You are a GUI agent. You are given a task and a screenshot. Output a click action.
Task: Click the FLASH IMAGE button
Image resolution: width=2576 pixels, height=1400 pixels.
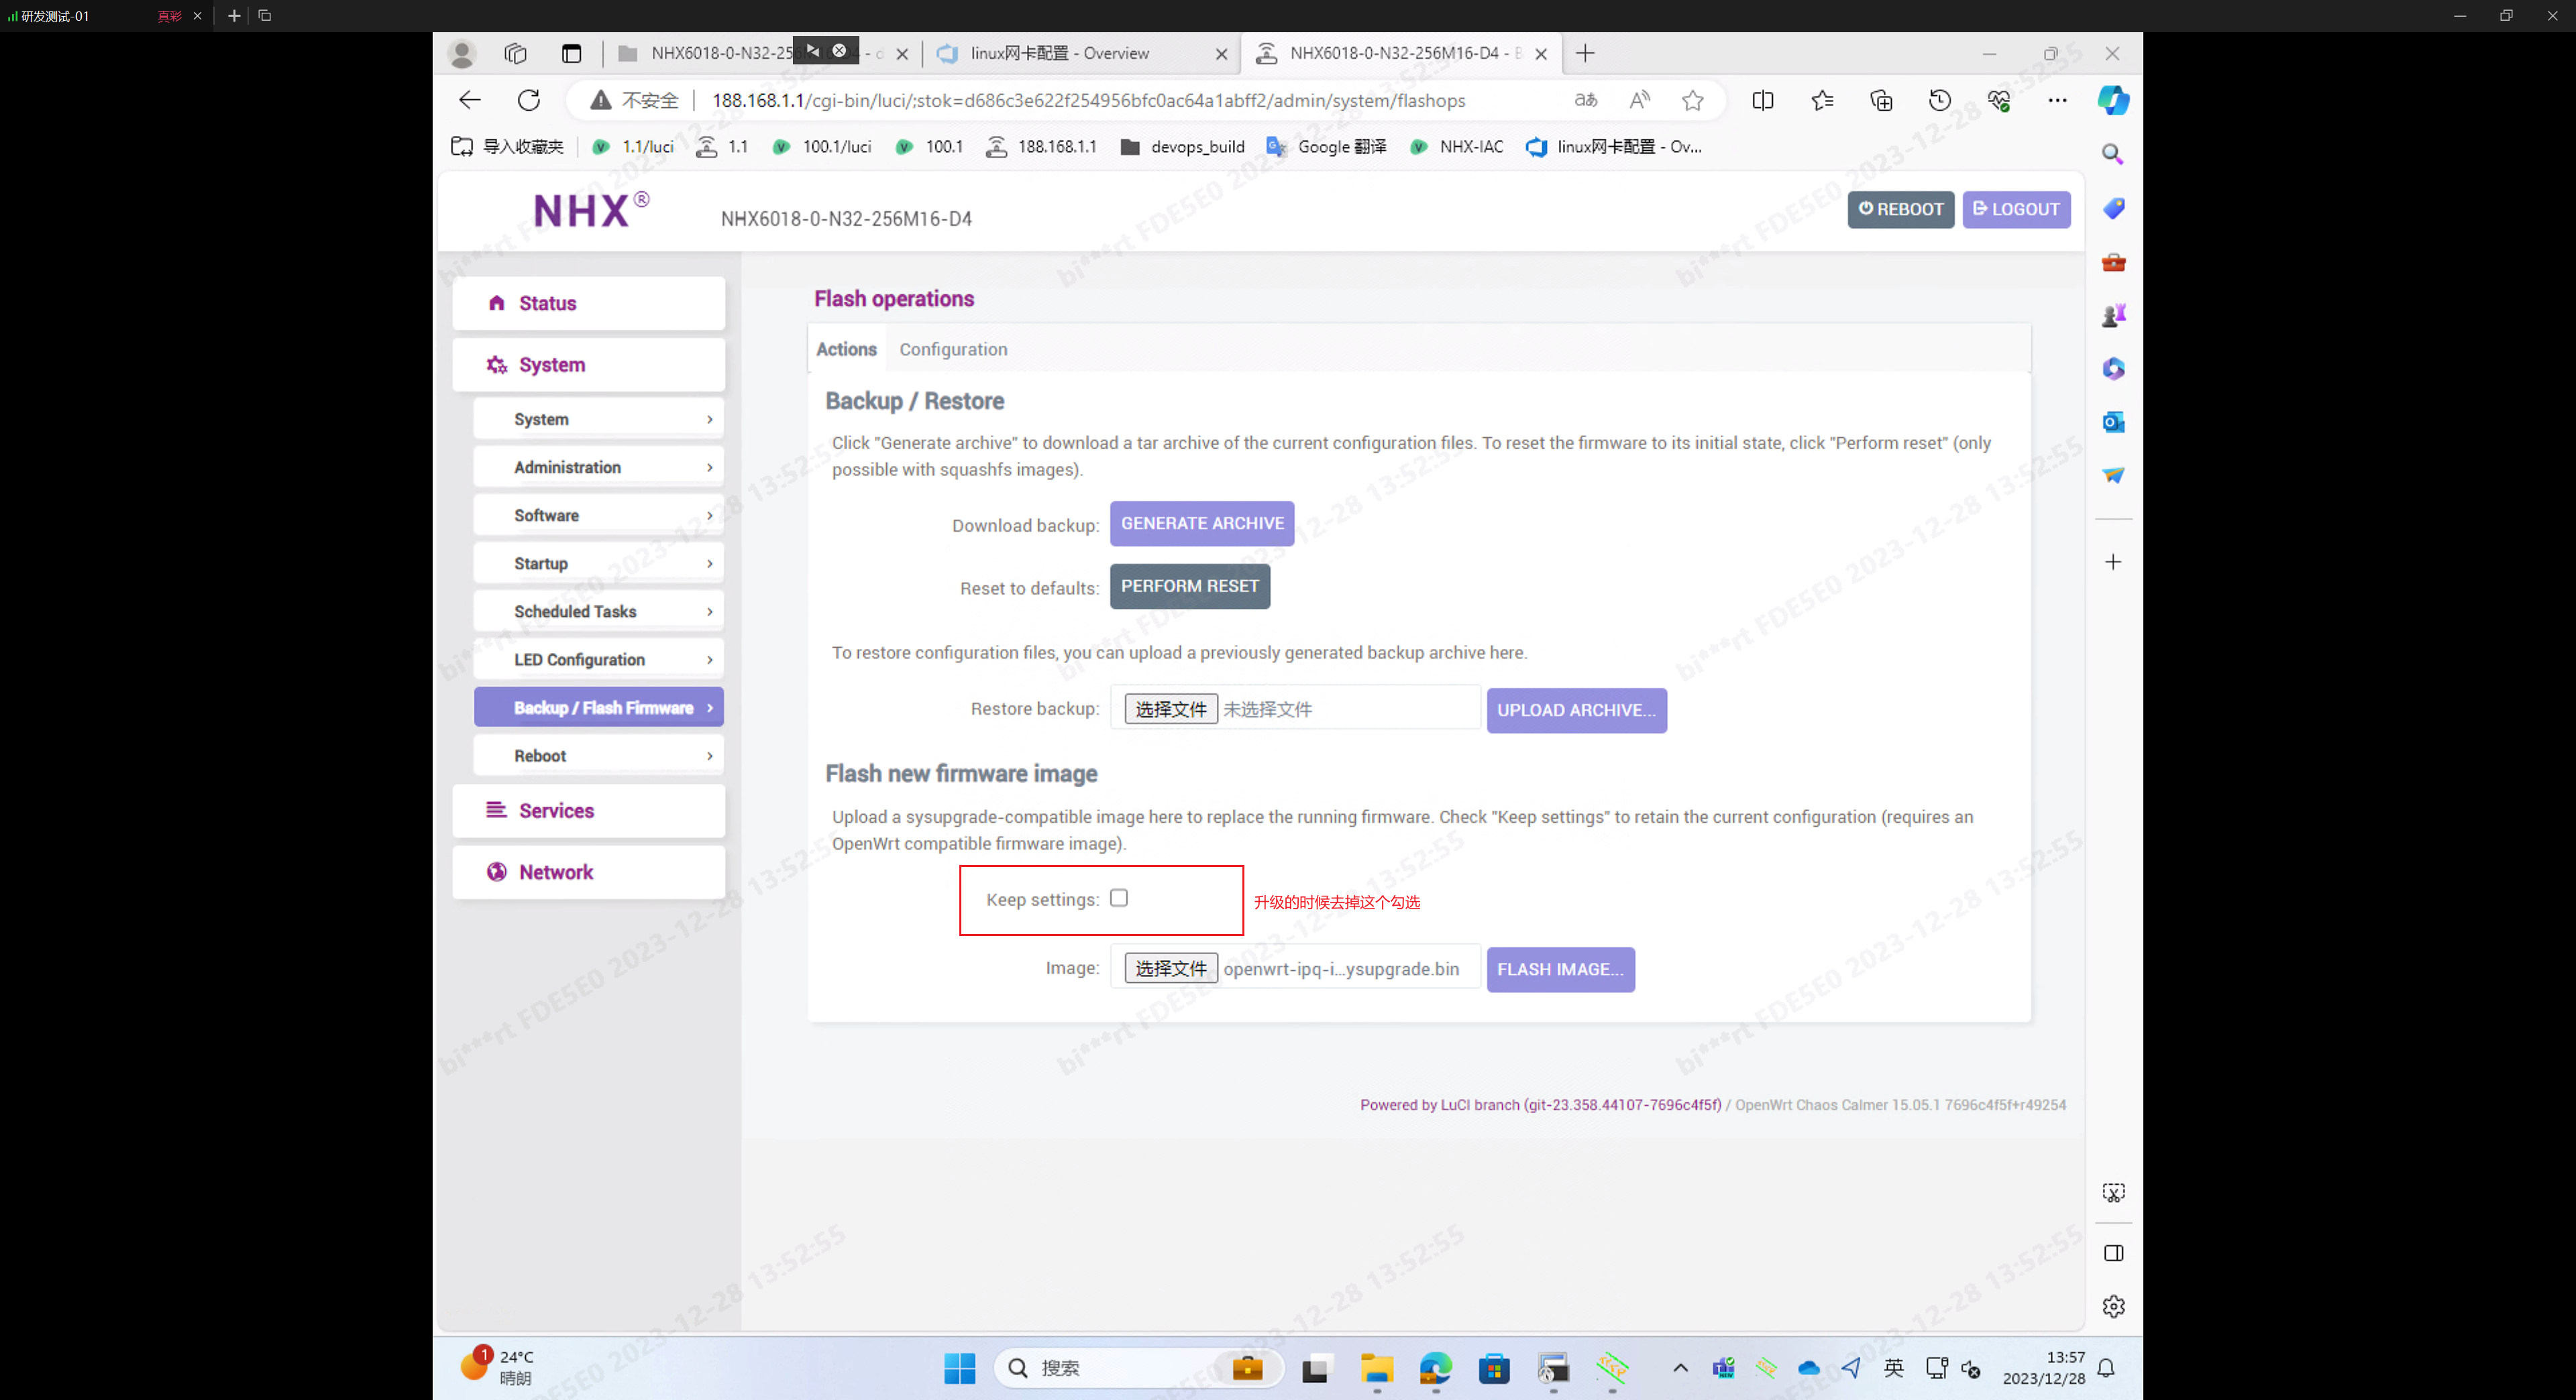tap(1560, 968)
